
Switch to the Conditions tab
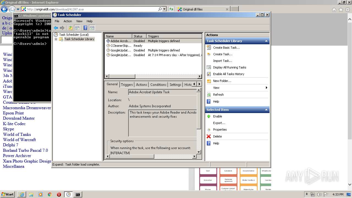(x=158, y=84)
